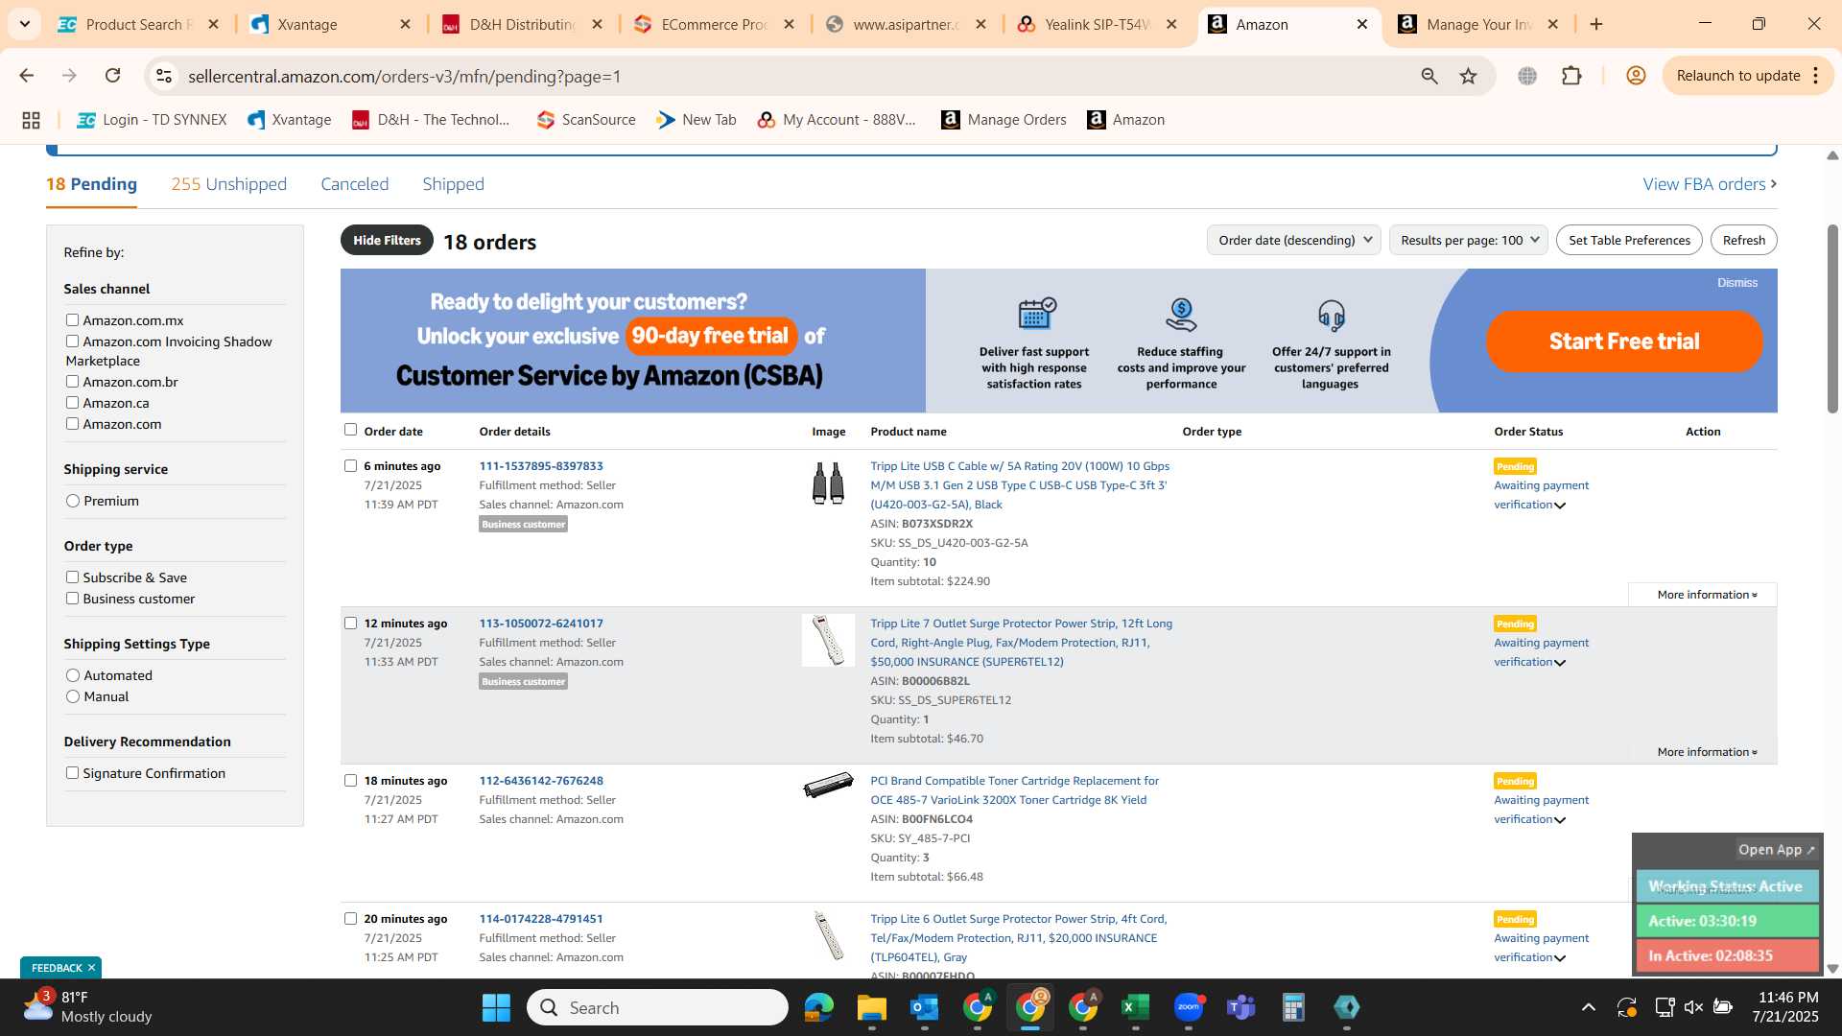Select the Premium shipping service radio
Screen dimensions: 1842x1036
[x=73, y=501]
